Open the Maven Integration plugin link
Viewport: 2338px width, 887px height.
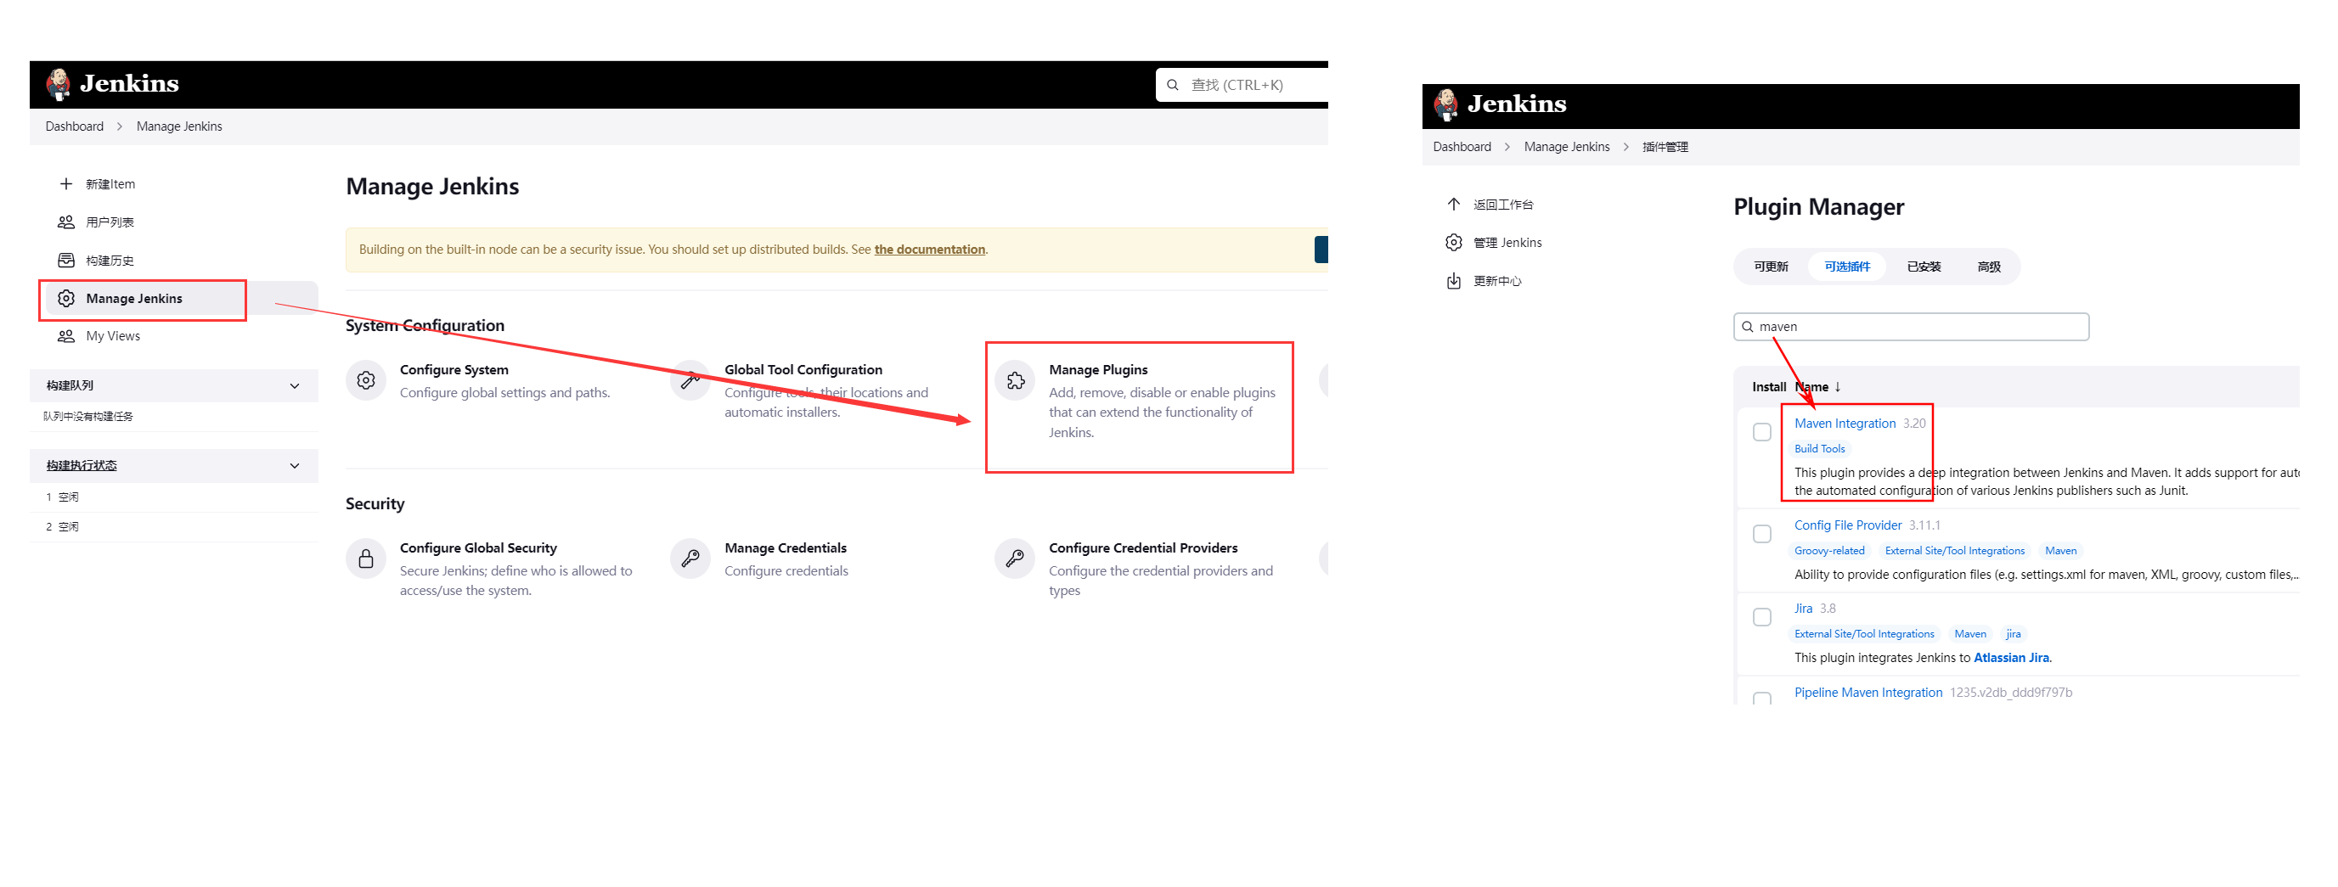[1845, 424]
